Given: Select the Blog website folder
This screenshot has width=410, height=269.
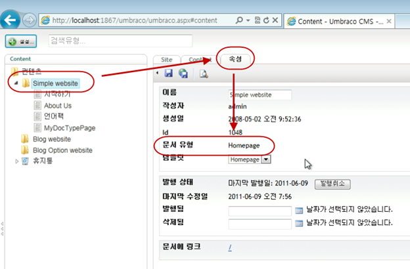Looking at the screenshot, I should pos(52,139).
